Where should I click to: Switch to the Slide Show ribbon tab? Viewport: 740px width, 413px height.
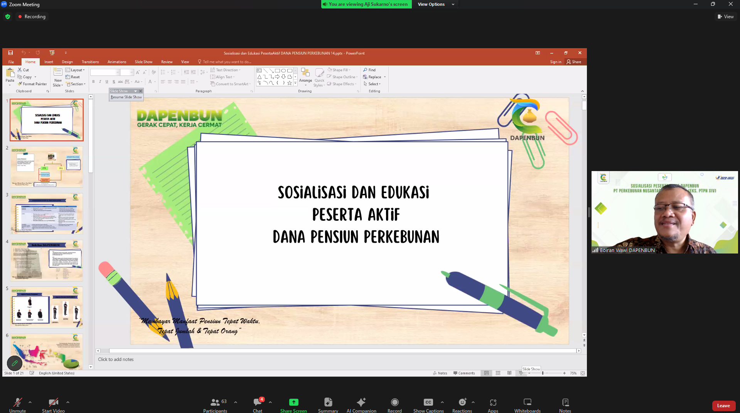coord(143,62)
